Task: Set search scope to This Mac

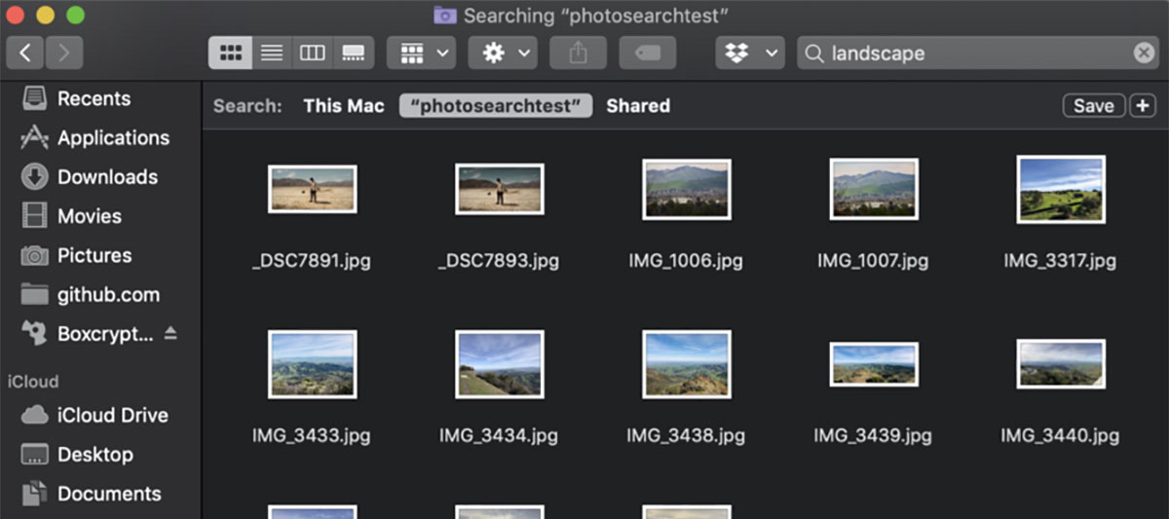Action: pyautogui.click(x=344, y=105)
